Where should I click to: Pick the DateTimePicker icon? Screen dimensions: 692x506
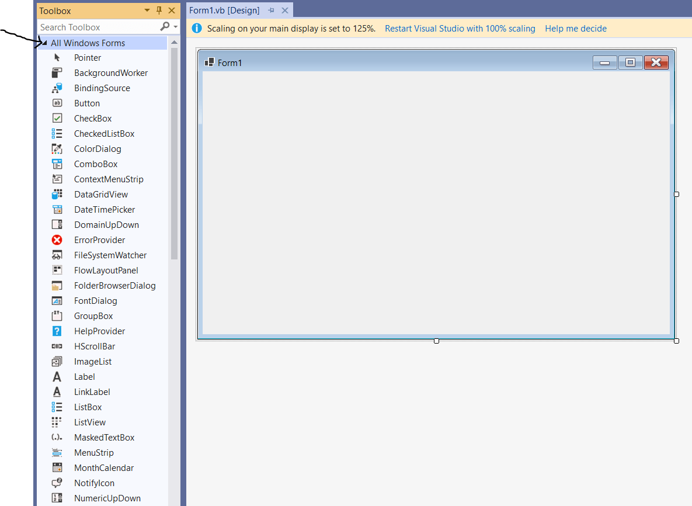click(57, 210)
